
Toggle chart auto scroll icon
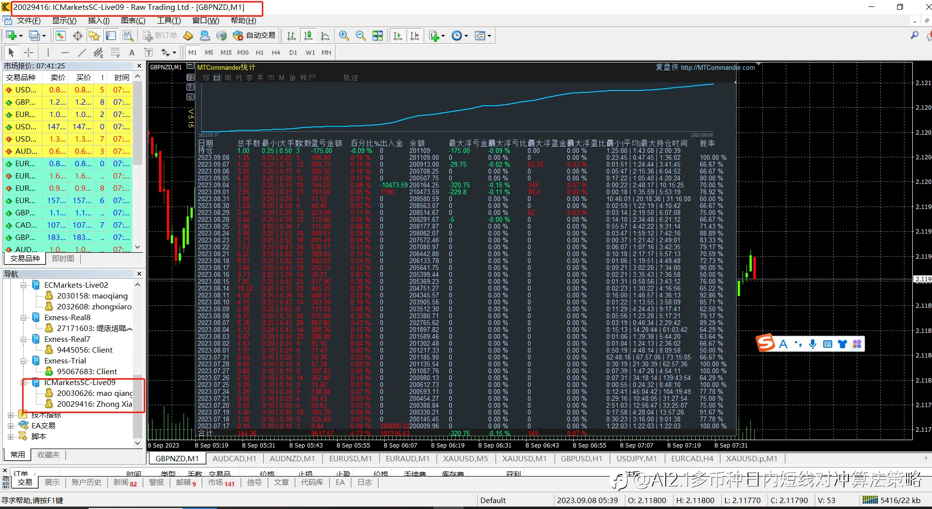point(398,35)
